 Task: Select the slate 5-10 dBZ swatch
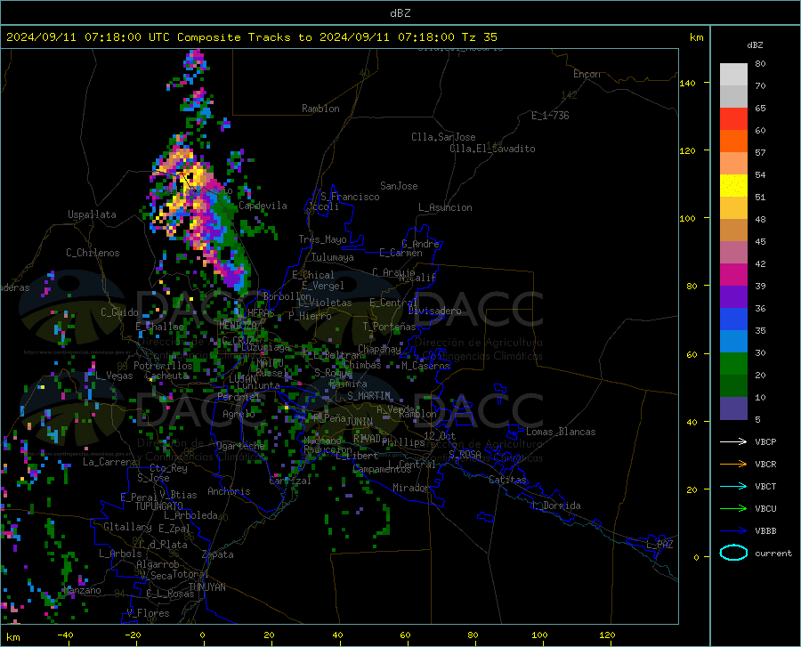[733, 408]
